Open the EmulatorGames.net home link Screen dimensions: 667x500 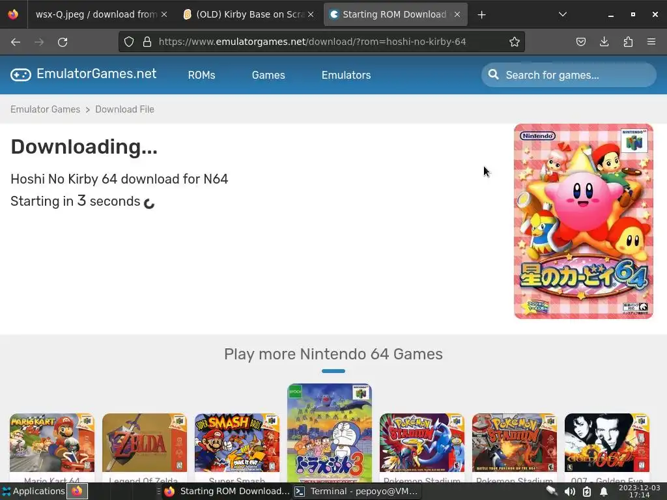[x=83, y=74]
